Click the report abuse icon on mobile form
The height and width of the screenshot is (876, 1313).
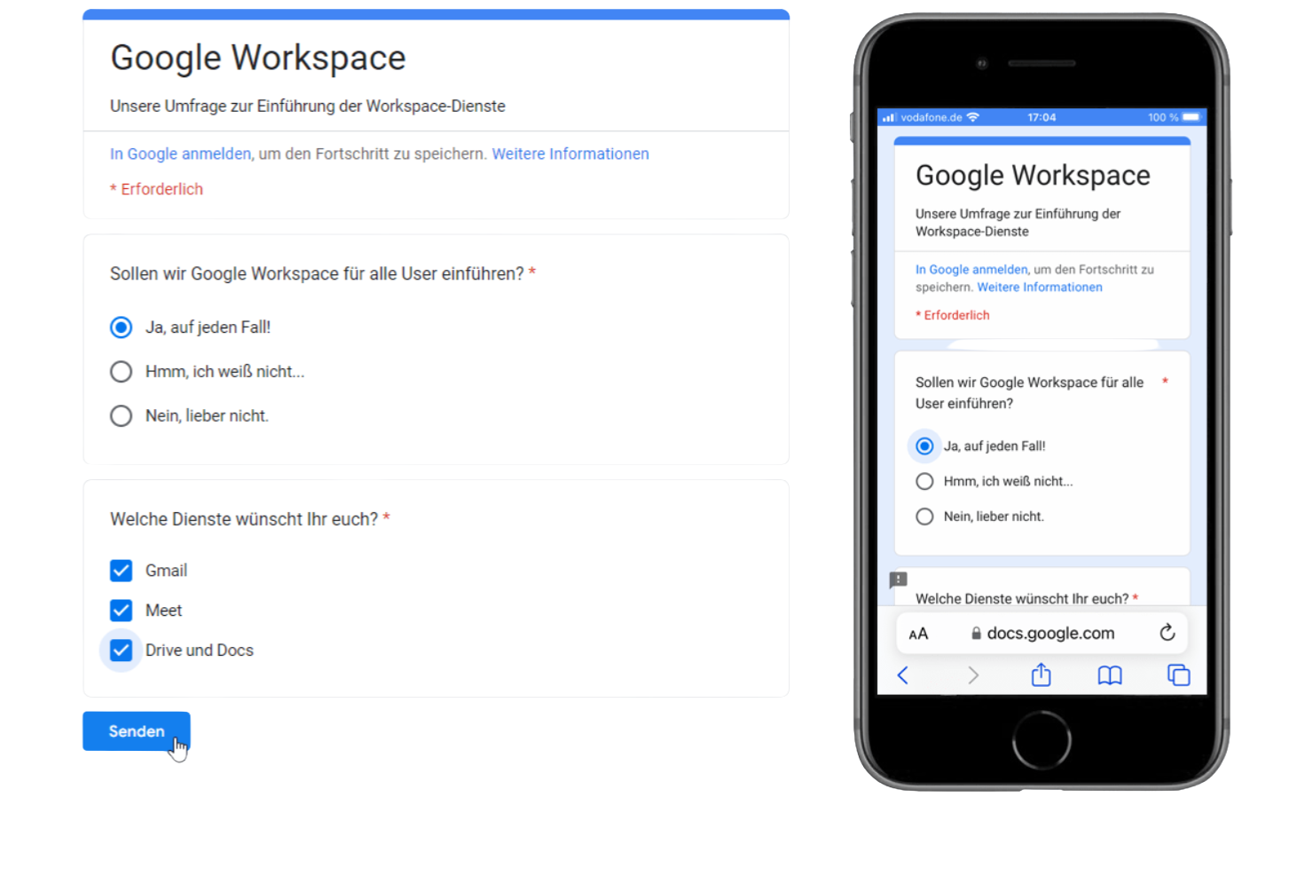898,580
